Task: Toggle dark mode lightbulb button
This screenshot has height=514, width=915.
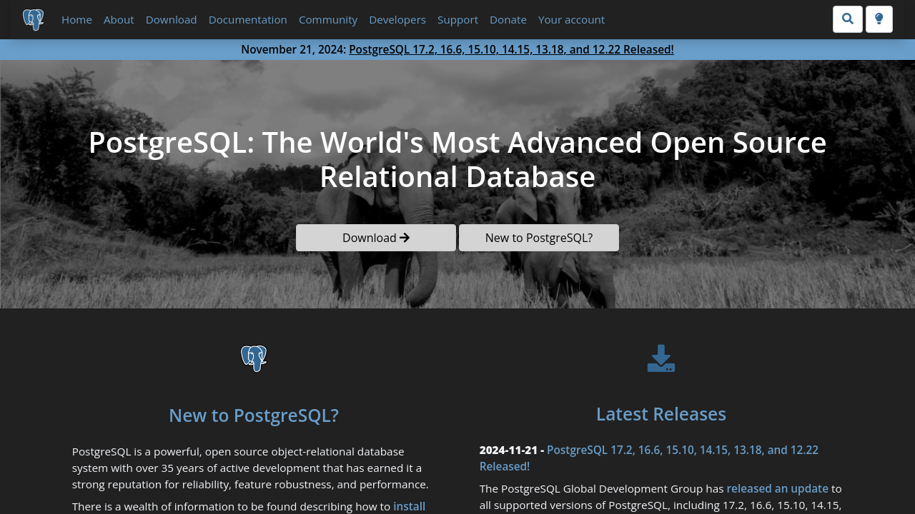Action: coord(879,19)
